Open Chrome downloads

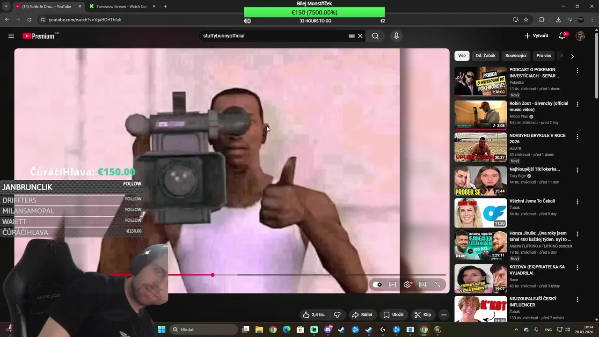pos(558,20)
